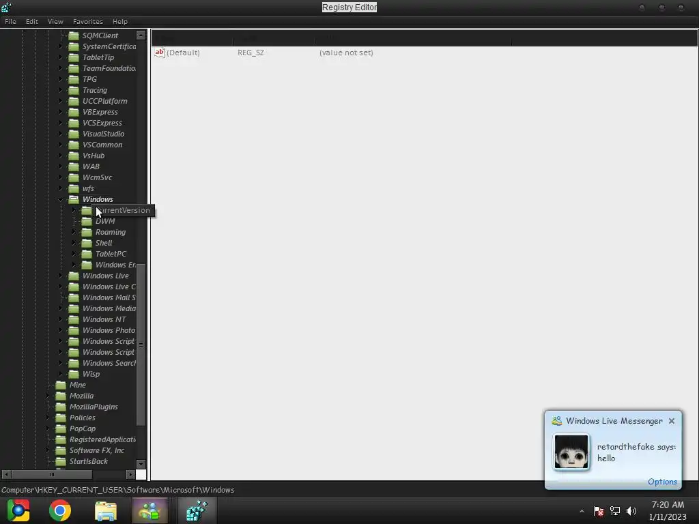Click the network tray icon
Viewport: 699px width, 524px height.
[615, 511]
